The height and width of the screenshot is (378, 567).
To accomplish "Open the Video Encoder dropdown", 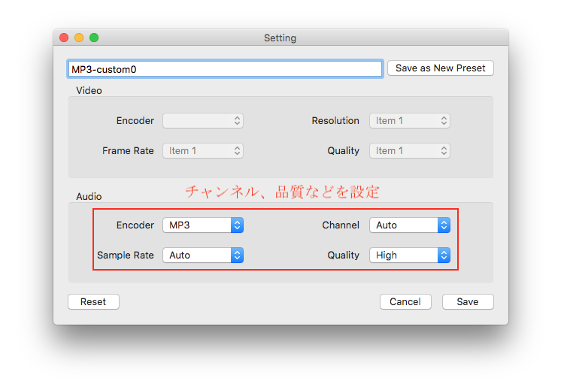I will pos(203,120).
